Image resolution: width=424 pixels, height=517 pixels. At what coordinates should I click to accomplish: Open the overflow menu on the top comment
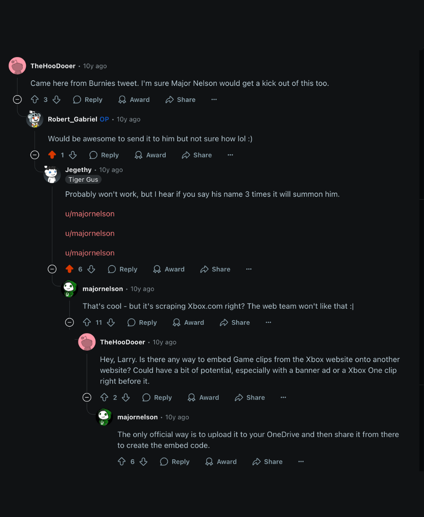point(214,100)
